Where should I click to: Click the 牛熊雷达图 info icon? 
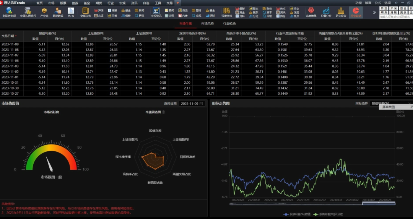164,112
